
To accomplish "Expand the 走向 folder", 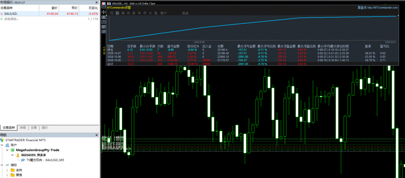I will [7, 170].
